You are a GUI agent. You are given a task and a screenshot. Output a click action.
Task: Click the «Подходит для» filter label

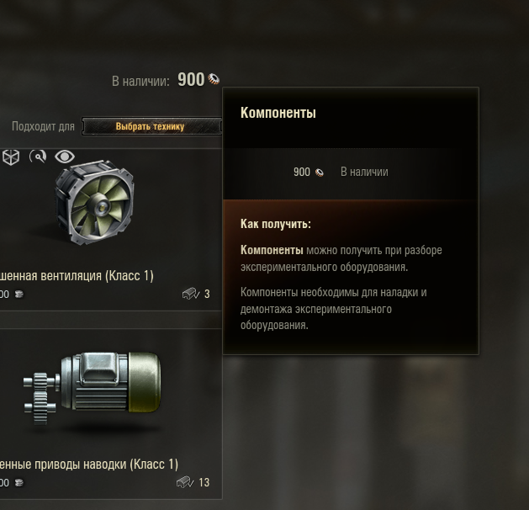(43, 126)
